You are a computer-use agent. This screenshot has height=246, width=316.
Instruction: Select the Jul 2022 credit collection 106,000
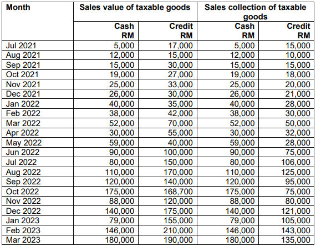295,162
